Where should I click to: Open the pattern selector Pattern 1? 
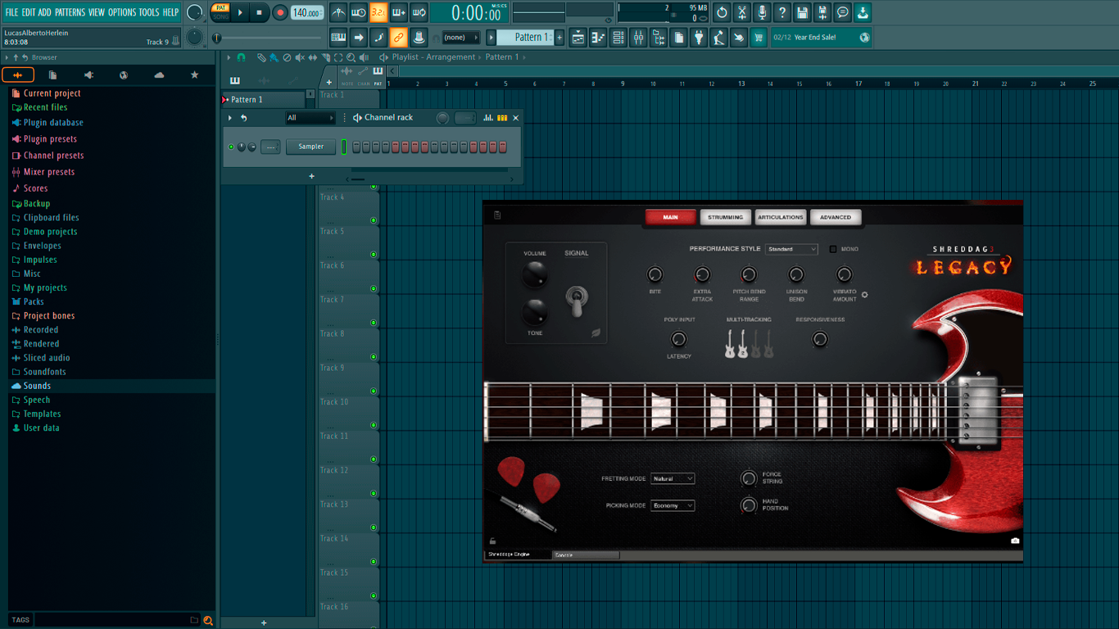[527, 37]
